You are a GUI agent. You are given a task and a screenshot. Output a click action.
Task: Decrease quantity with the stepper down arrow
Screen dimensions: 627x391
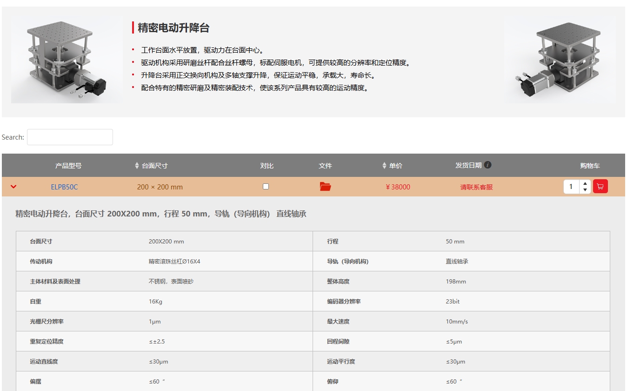coord(585,190)
